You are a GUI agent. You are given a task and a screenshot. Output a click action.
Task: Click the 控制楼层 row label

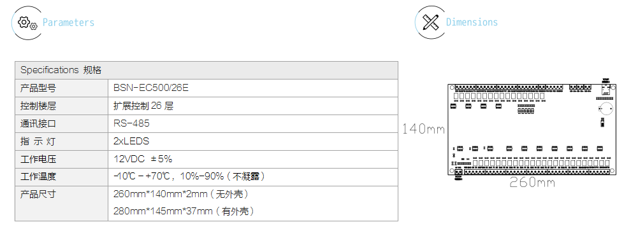click(x=38, y=106)
